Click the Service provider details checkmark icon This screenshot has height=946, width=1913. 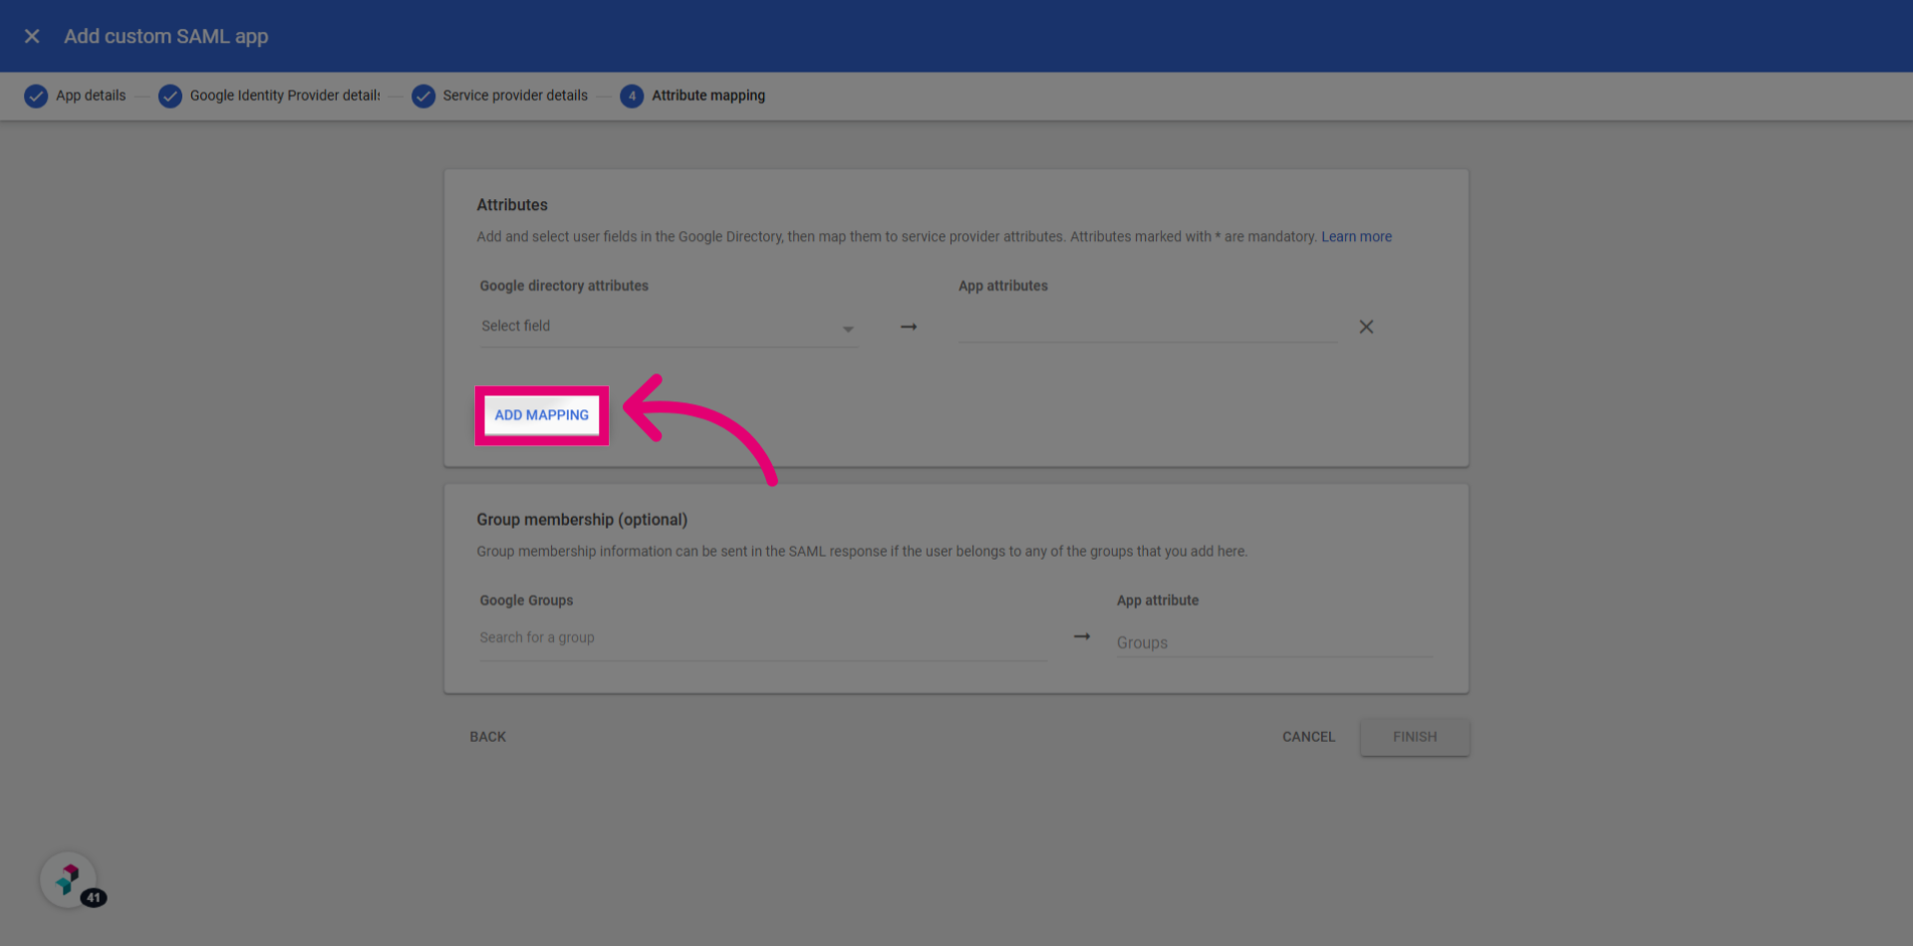pyautogui.click(x=423, y=96)
